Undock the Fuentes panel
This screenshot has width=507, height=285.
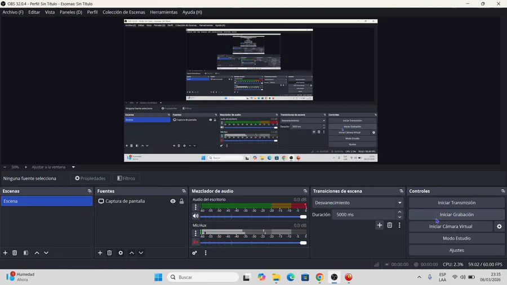click(184, 191)
